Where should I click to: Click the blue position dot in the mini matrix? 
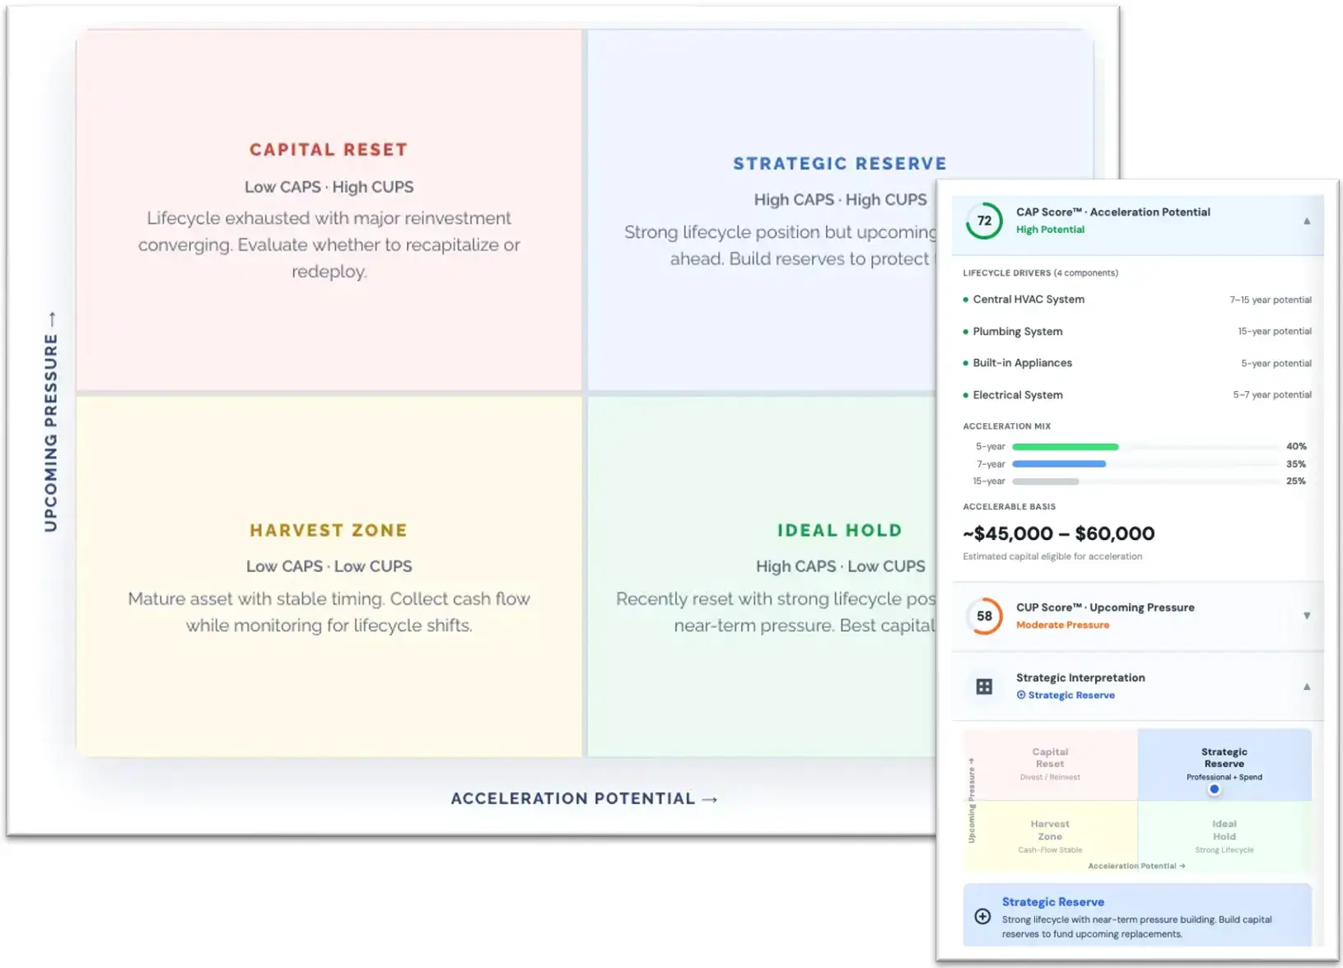(1214, 789)
